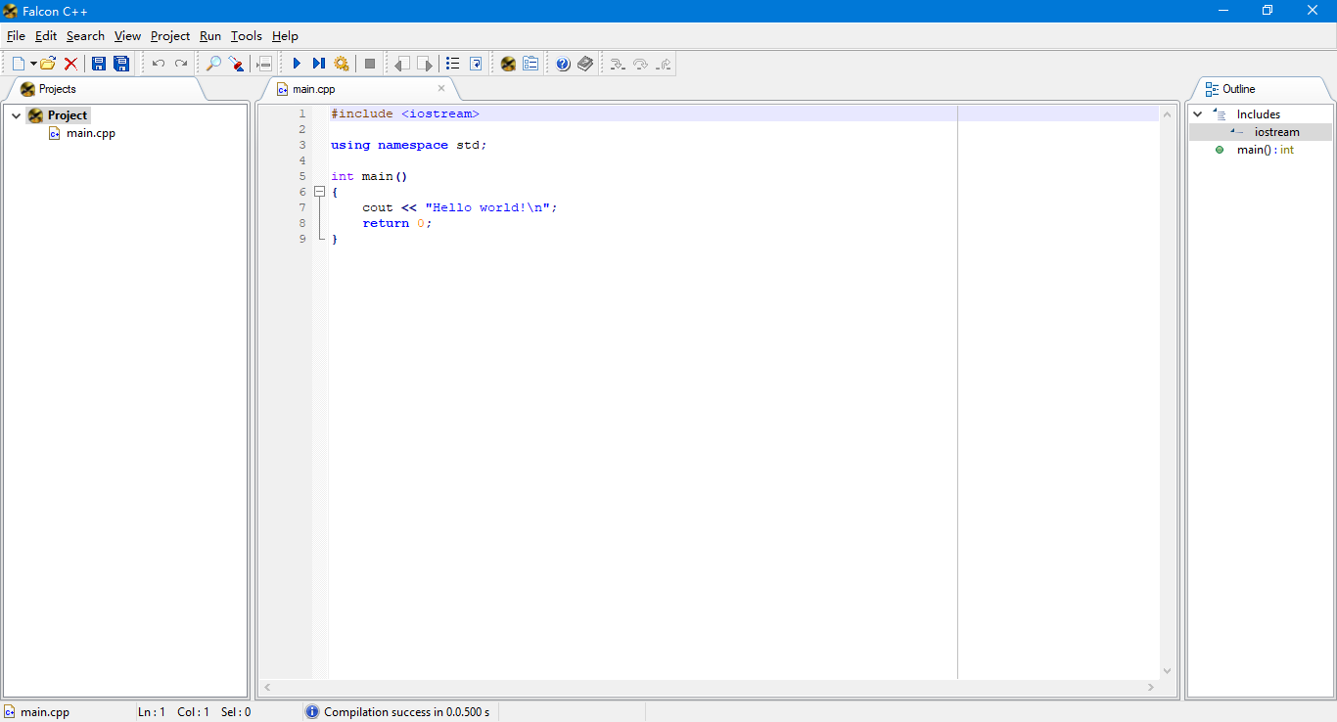Run the program with the blue play icon

[x=297, y=63]
